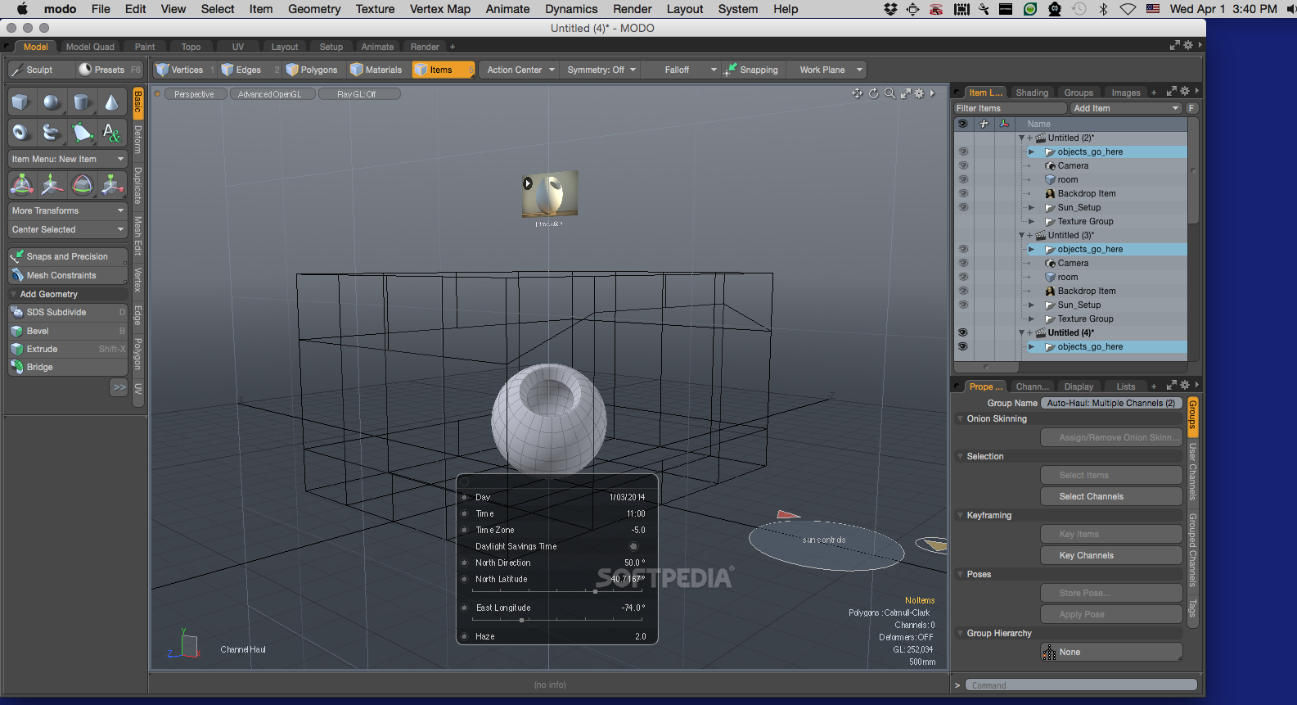Click the SDS Subdivide tool
Screen dimensions: 1297x705
point(68,312)
